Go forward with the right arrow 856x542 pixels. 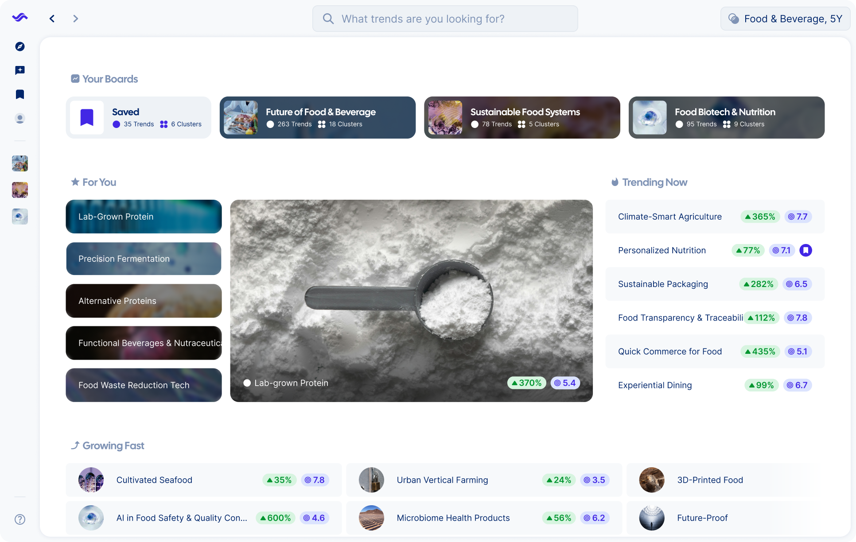click(x=75, y=19)
